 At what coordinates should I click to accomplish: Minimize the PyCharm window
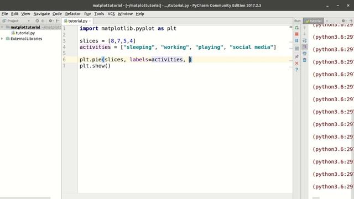327,6
